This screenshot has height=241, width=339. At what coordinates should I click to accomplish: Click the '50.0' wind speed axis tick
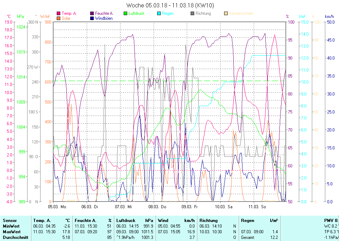pos(331,22)
